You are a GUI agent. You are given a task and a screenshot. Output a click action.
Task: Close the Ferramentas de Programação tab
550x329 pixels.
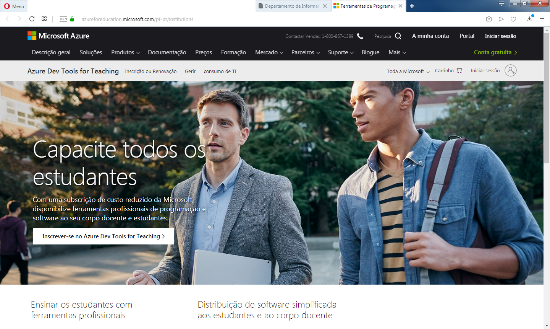pyautogui.click(x=400, y=6)
